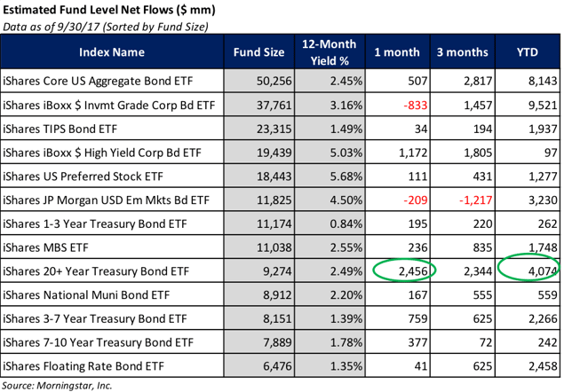Select iShares MBS ETF row label

(x=45, y=247)
